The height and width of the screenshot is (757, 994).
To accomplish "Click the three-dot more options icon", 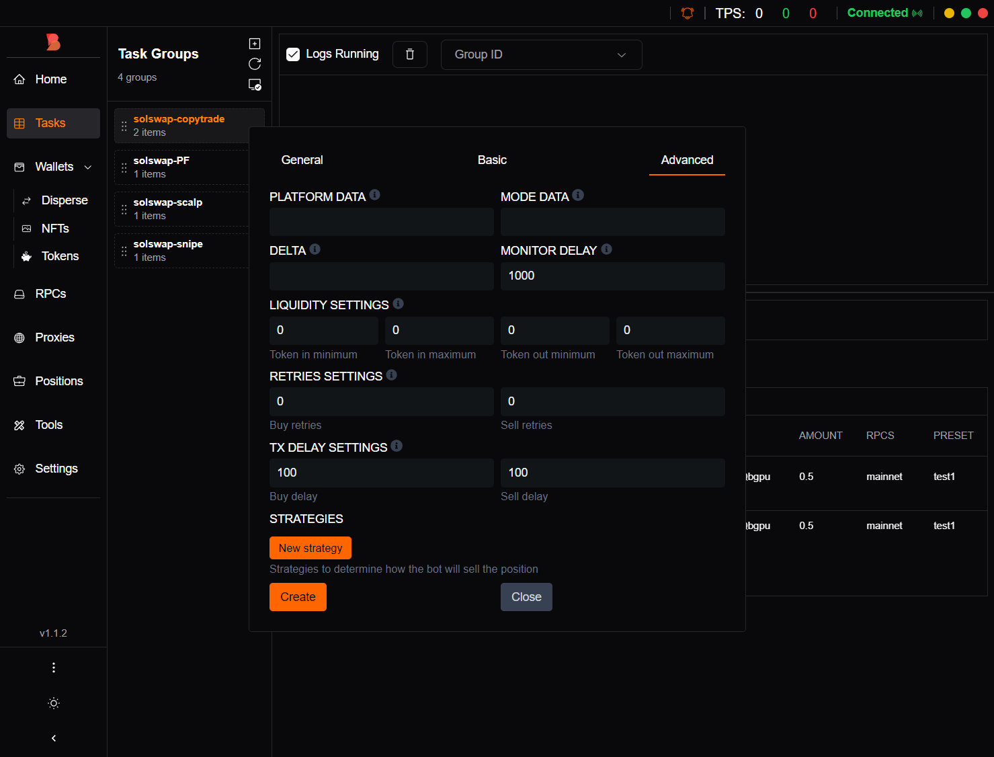I will (x=54, y=668).
